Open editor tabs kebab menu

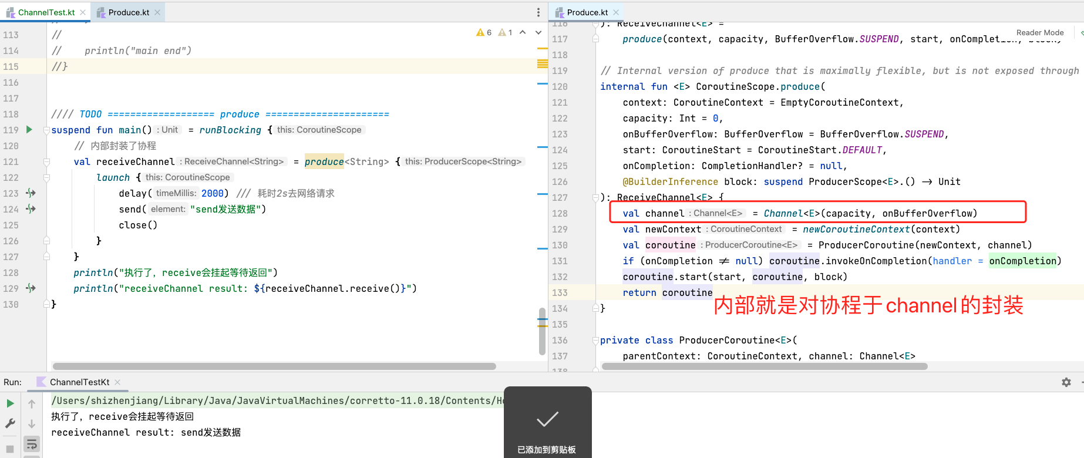pos(538,12)
